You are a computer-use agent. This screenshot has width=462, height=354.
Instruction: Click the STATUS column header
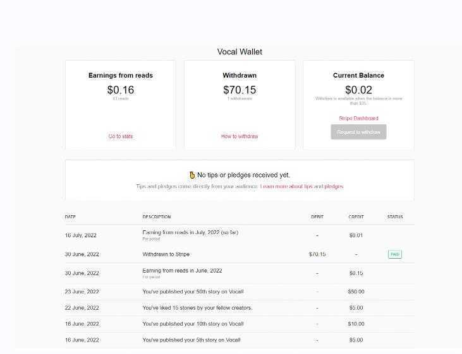(395, 217)
